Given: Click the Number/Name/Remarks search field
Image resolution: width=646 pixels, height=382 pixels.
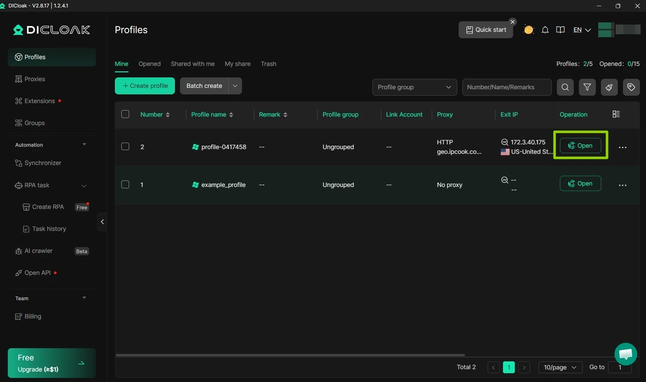Looking at the screenshot, I should [x=507, y=87].
